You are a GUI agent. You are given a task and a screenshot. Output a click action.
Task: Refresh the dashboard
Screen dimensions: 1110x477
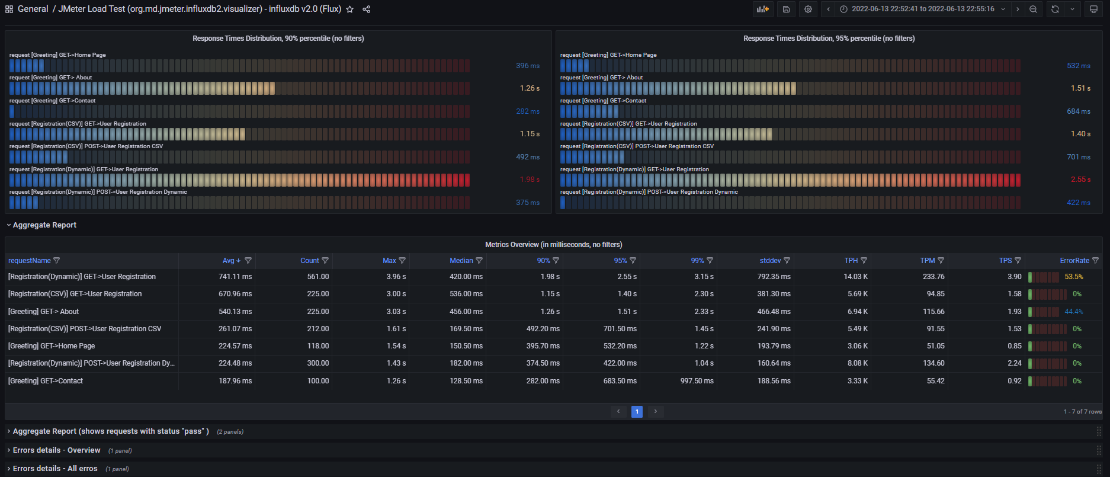tap(1055, 9)
